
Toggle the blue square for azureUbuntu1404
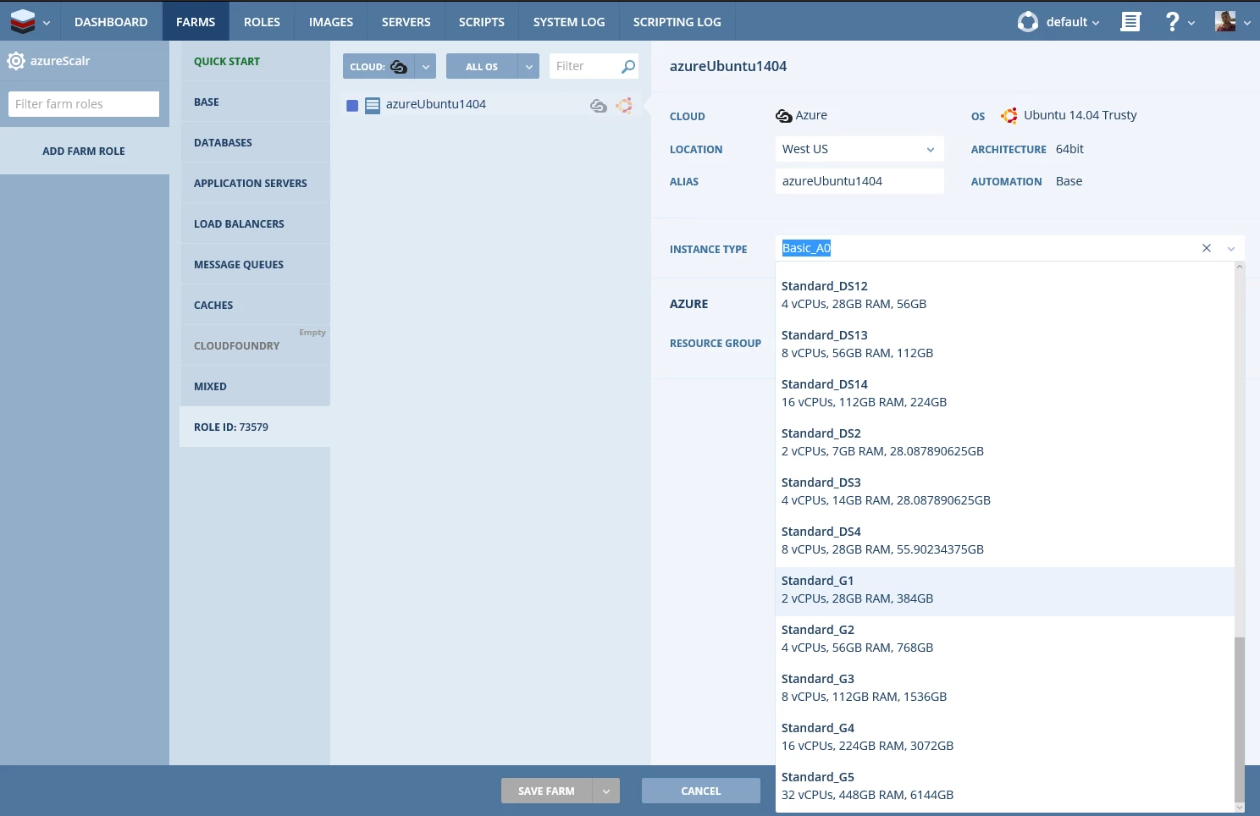[352, 106]
